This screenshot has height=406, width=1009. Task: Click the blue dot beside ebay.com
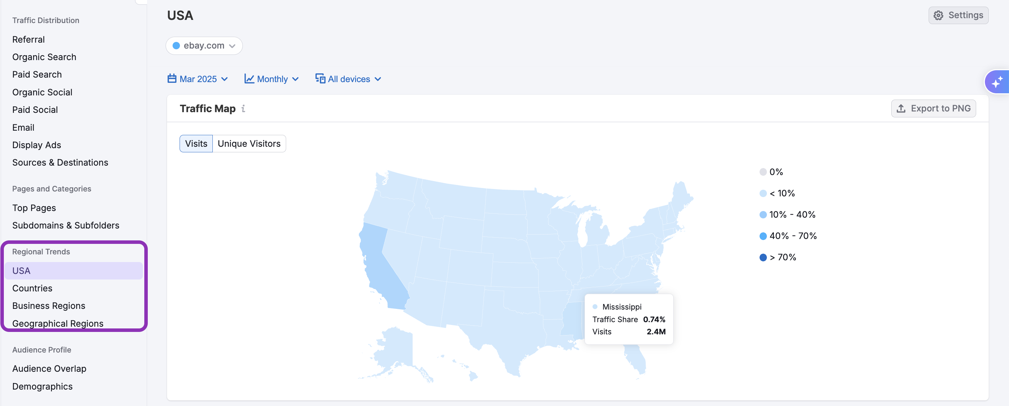[x=177, y=45]
